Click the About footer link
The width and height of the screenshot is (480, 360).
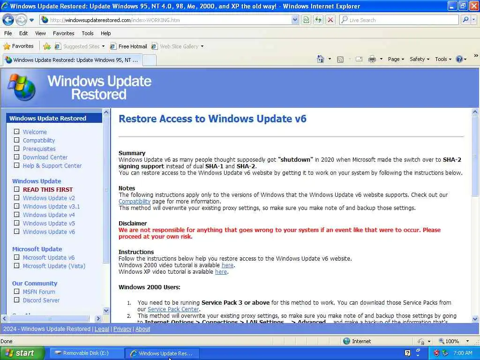coord(142,329)
